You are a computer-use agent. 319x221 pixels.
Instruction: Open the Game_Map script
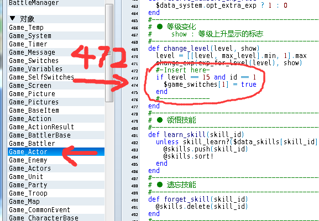(x=56, y=202)
